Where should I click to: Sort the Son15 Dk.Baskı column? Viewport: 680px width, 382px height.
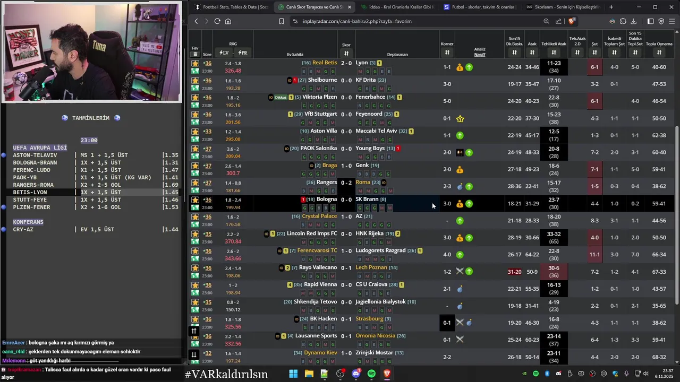click(514, 53)
